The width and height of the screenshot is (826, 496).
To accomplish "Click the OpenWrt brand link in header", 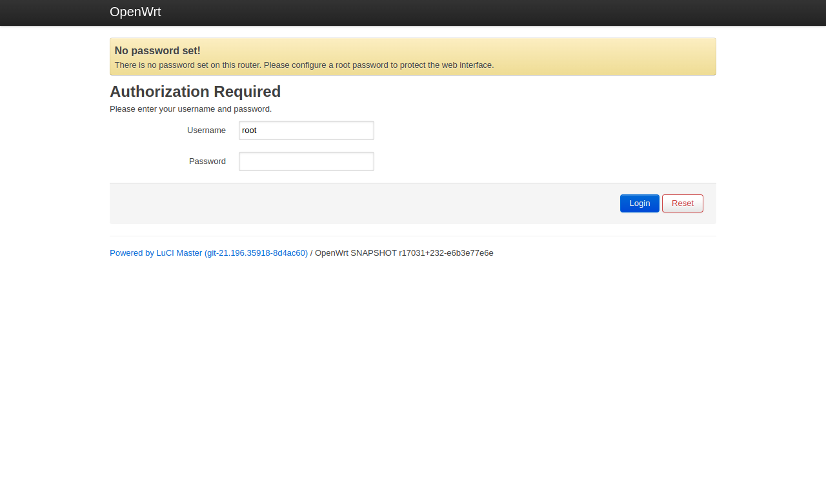I will (x=136, y=12).
